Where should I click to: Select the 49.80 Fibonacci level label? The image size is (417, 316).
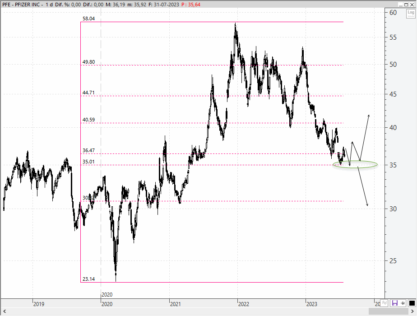(88, 62)
